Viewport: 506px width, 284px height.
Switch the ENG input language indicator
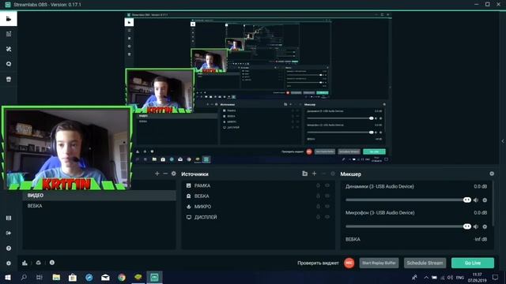[x=460, y=277]
